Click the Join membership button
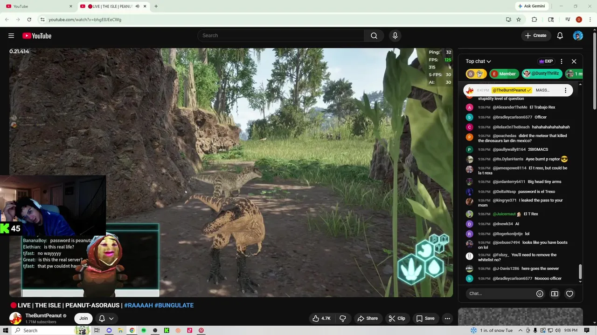The image size is (597, 335). pyautogui.click(x=83, y=318)
